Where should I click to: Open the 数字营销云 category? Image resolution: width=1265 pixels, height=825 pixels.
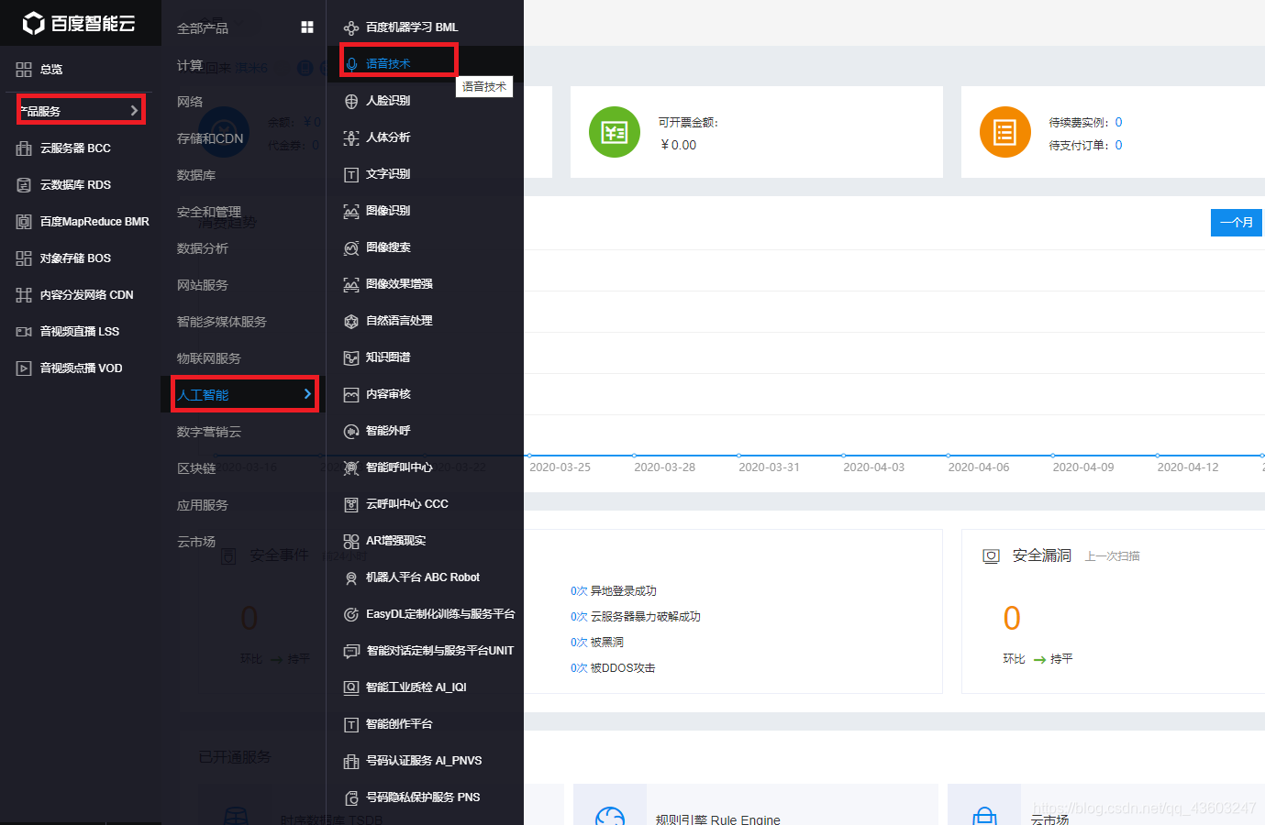pos(209,432)
